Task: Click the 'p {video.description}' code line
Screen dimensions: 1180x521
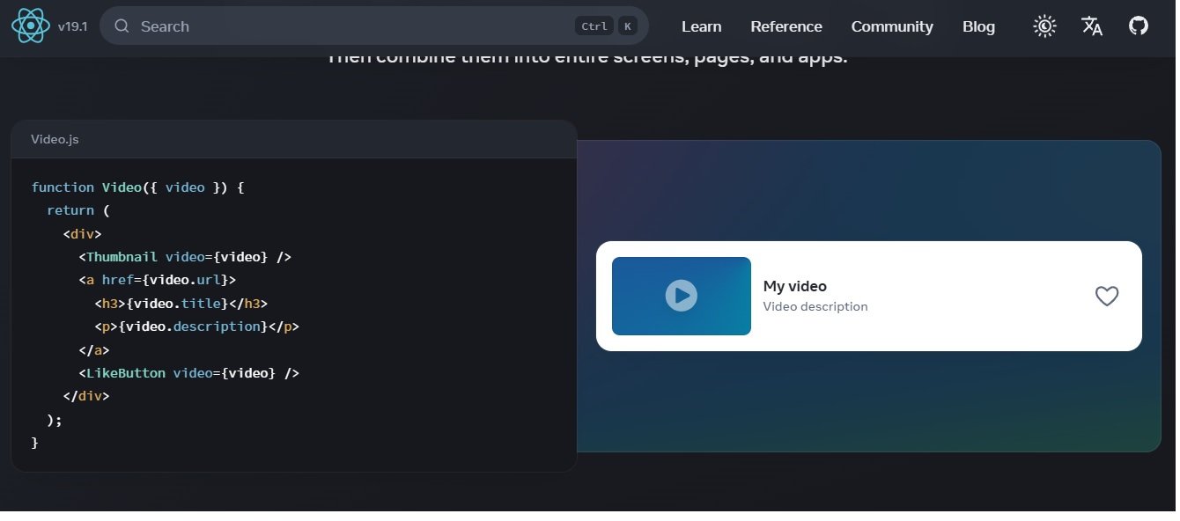Action: pyautogui.click(x=197, y=327)
